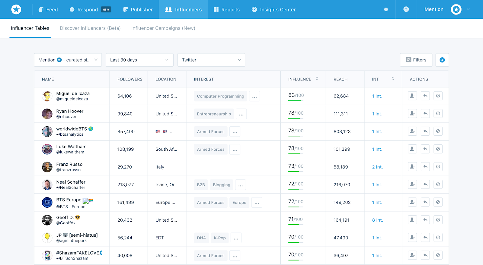Add Ryan Hoover to a list
The image size is (483, 265).
[412, 114]
